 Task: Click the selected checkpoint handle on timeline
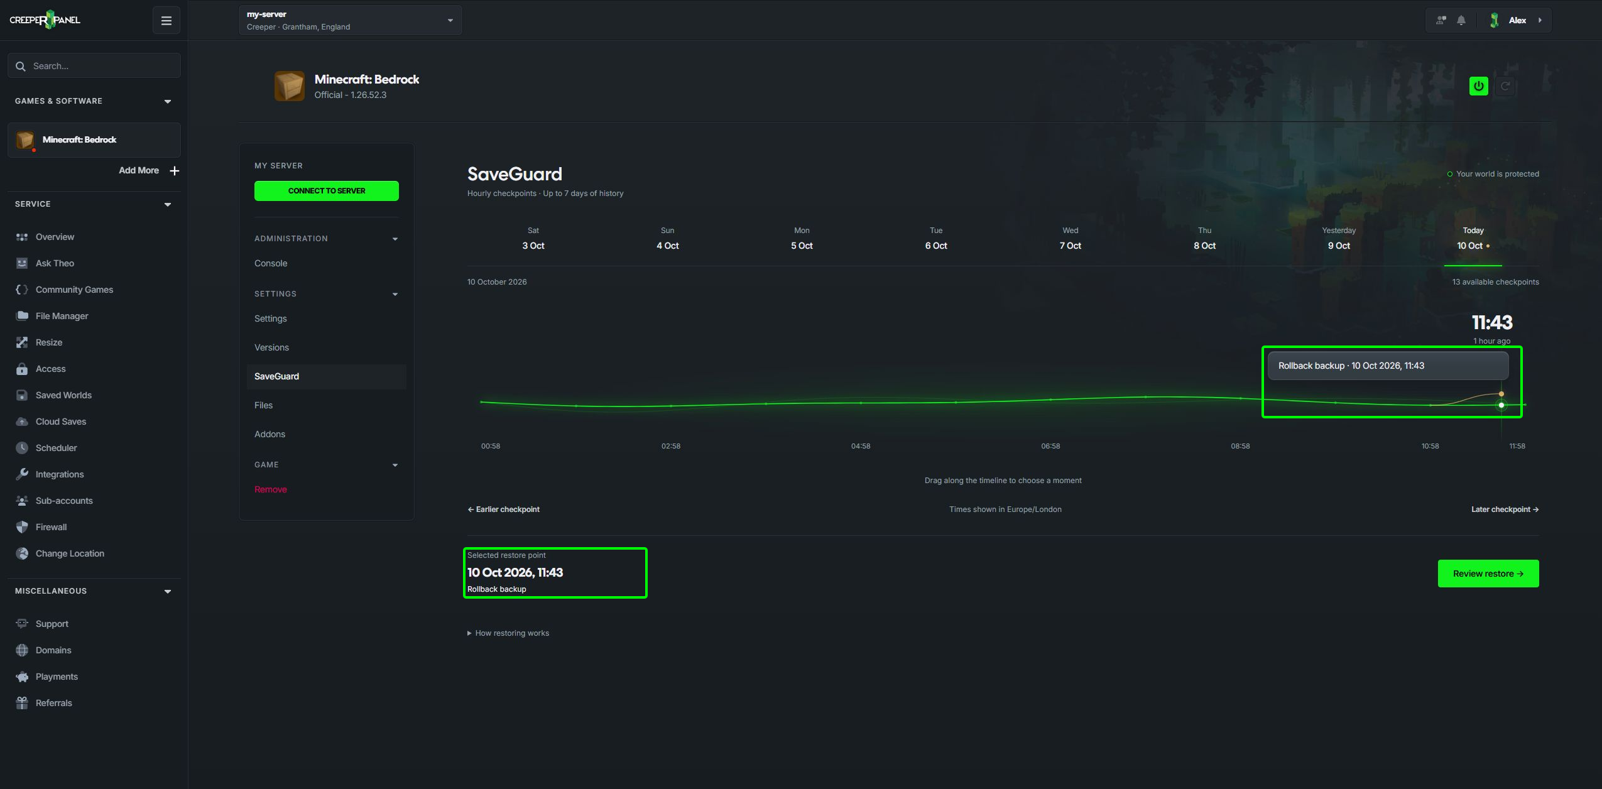tap(1501, 405)
